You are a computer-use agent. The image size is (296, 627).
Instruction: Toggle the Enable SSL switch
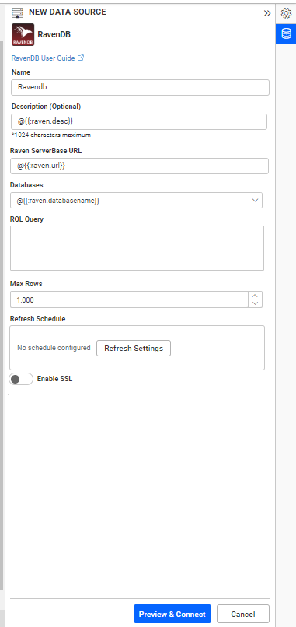(21, 379)
